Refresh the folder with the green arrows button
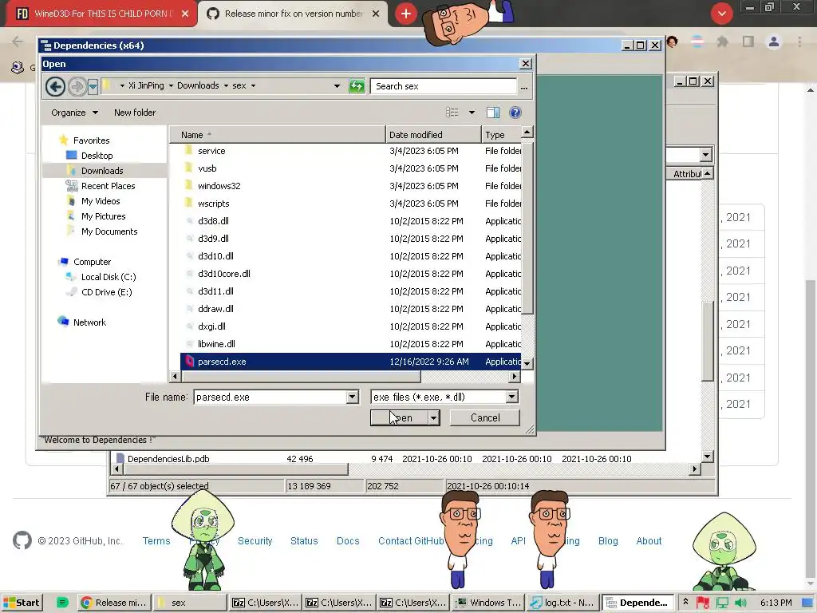The image size is (817, 613). pos(357,86)
